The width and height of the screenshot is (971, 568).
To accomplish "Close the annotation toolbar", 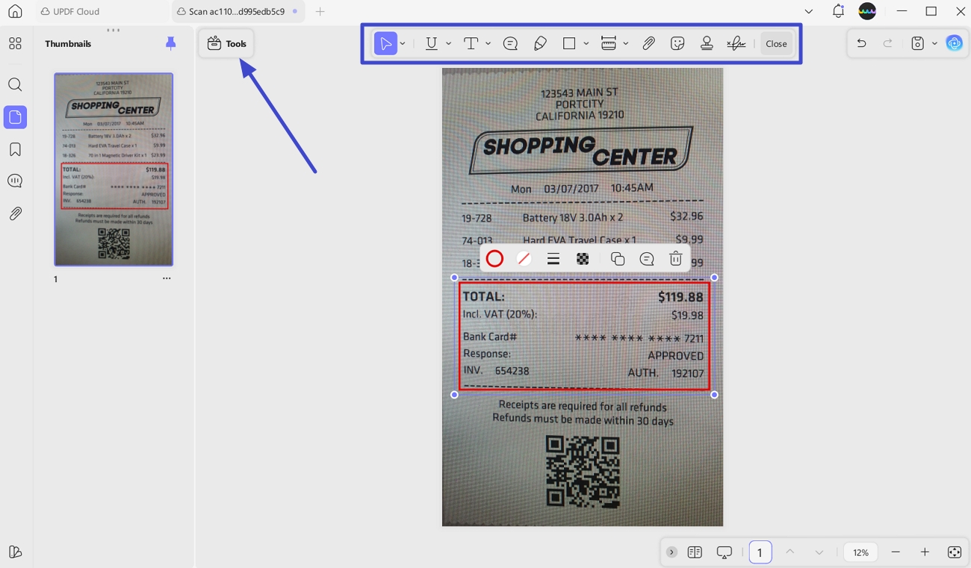I will pos(776,43).
